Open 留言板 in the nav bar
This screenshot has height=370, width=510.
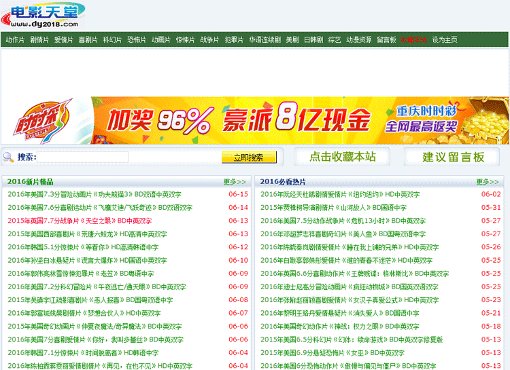(386, 39)
